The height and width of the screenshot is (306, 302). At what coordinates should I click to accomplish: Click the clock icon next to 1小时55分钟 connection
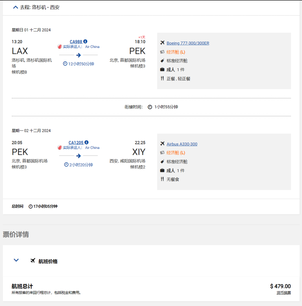[x=150, y=107]
